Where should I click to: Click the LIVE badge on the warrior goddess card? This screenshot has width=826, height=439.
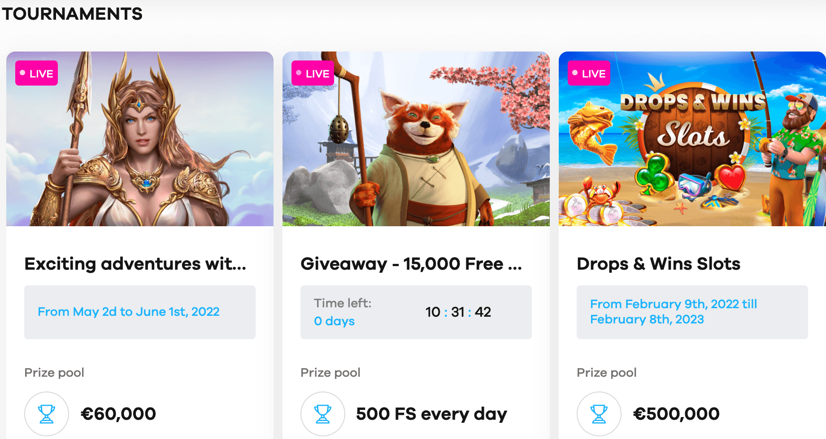coord(37,73)
